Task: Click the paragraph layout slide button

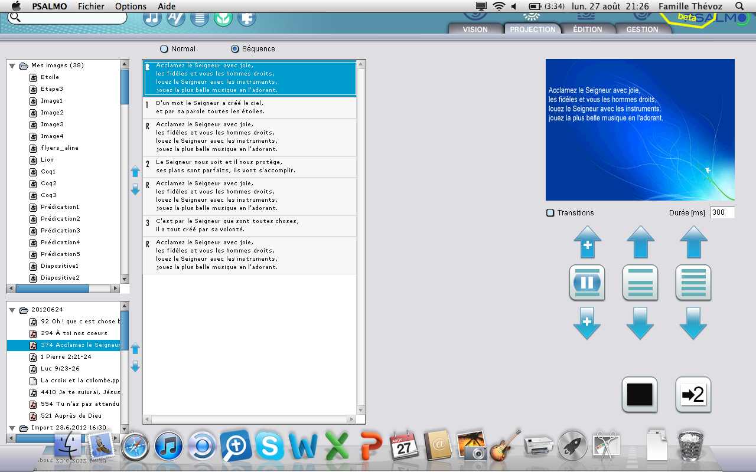Action: click(x=640, y=283)
